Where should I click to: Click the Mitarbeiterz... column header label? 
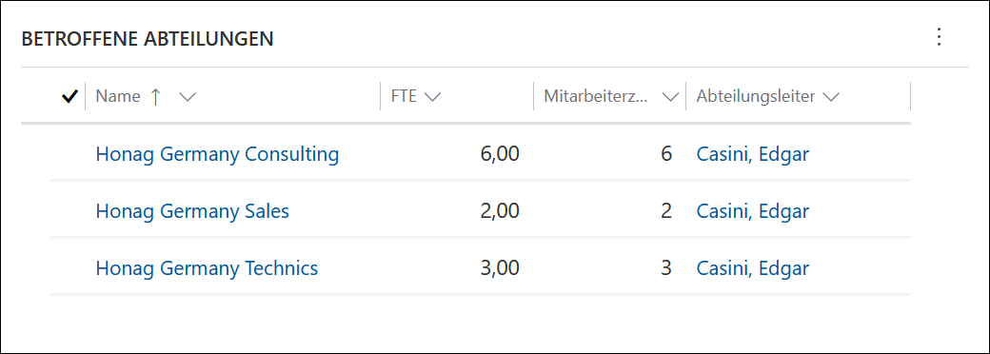596,96
